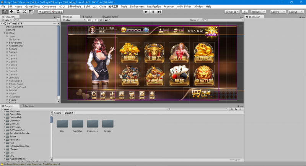Click the cloud services icon
The height and width of the screenshot is (166, 306).
click(x=245, y=12)
